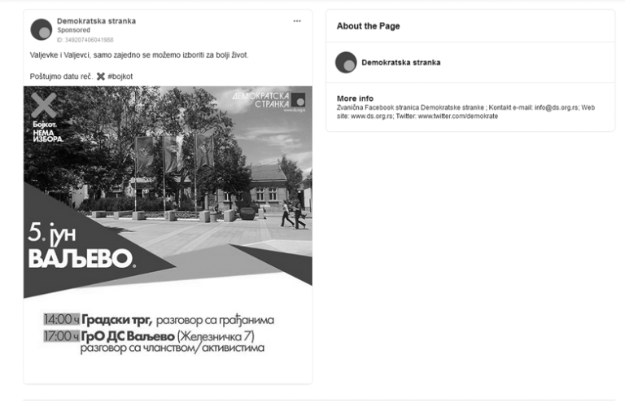Click the #bojkot hashtag in the post

[120, 77]
